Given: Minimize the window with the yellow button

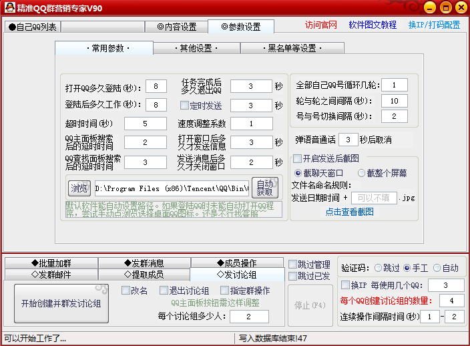Looking at the screenshot, I should pos(429,7).
